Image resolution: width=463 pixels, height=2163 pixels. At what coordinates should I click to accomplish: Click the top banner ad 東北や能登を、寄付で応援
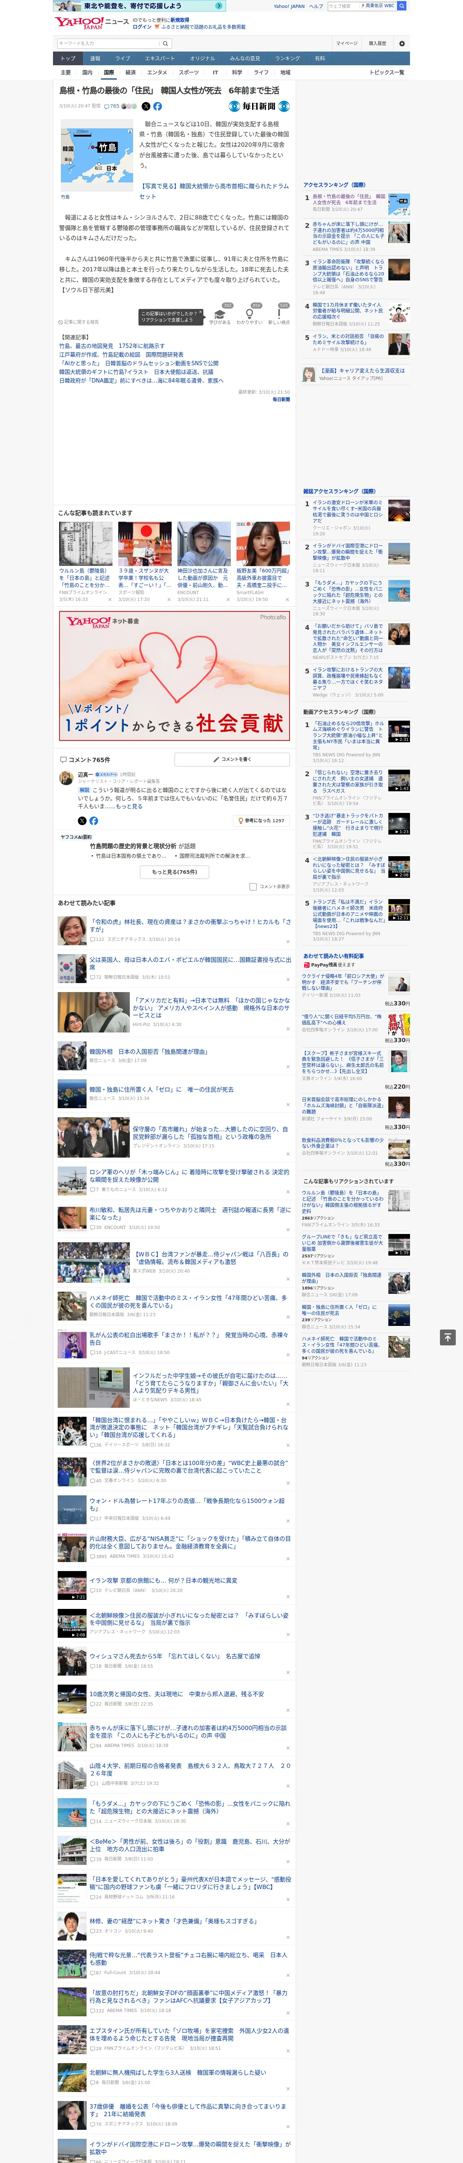click(x=139, y=6)
